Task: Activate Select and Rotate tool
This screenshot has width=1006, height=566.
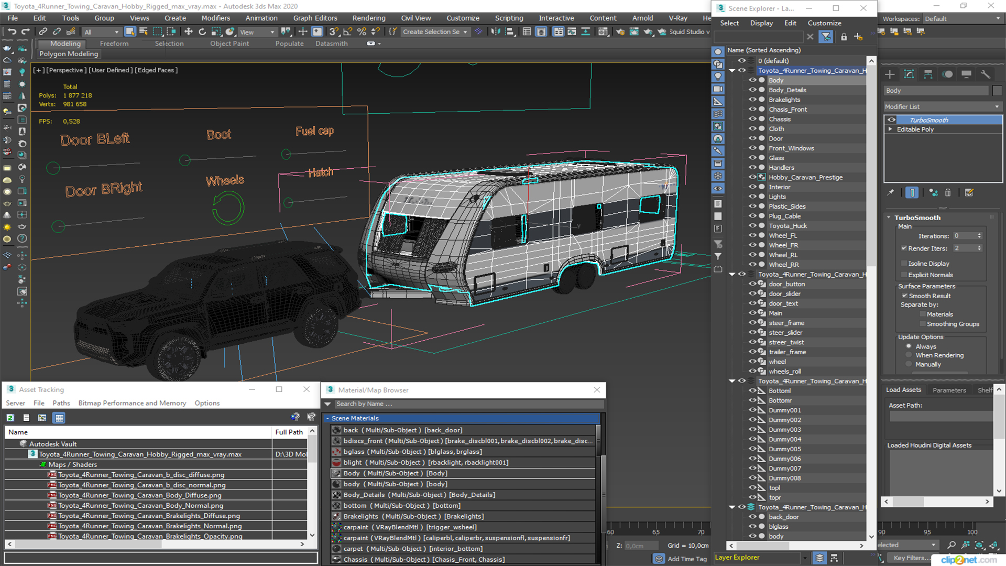Action: point(202,32)
